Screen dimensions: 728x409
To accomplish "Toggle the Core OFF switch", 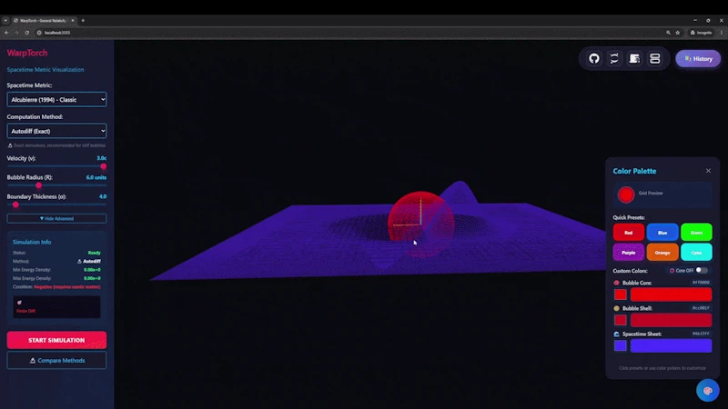I will click(x=702, y=270).
